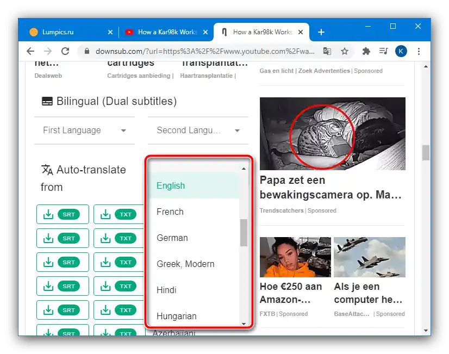This screenshot has height=354, width=449.
Task: Download TXT in the fourth subtitle row
Action: click(x=119, y=286)
